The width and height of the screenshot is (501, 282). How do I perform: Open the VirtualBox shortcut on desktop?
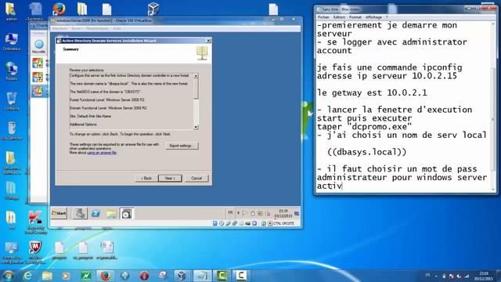[x=153, y=9]
